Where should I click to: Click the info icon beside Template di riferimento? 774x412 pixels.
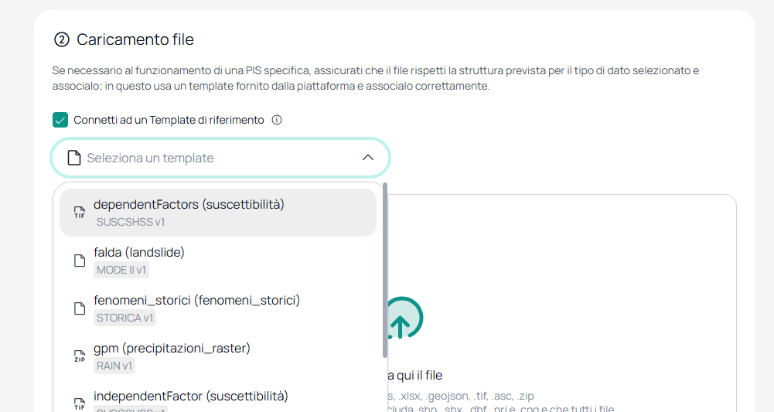[277, 120]
